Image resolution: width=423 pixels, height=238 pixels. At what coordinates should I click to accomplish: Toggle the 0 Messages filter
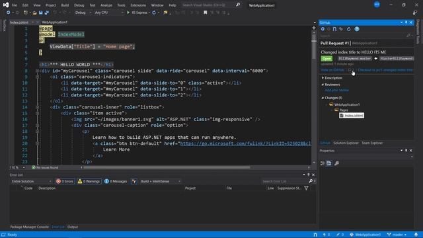(116, 181)
